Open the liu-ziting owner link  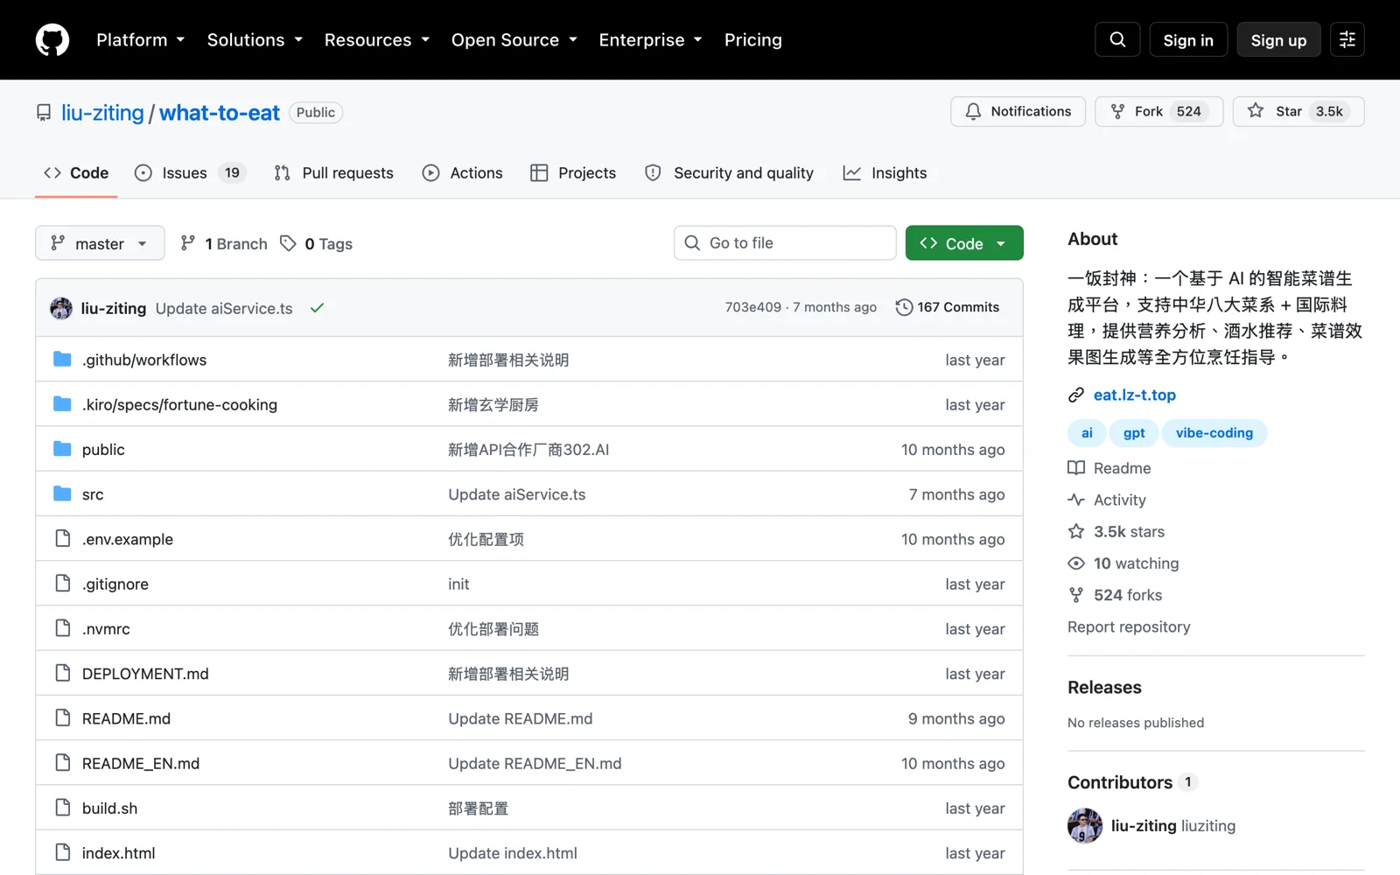tap(102, 113)
